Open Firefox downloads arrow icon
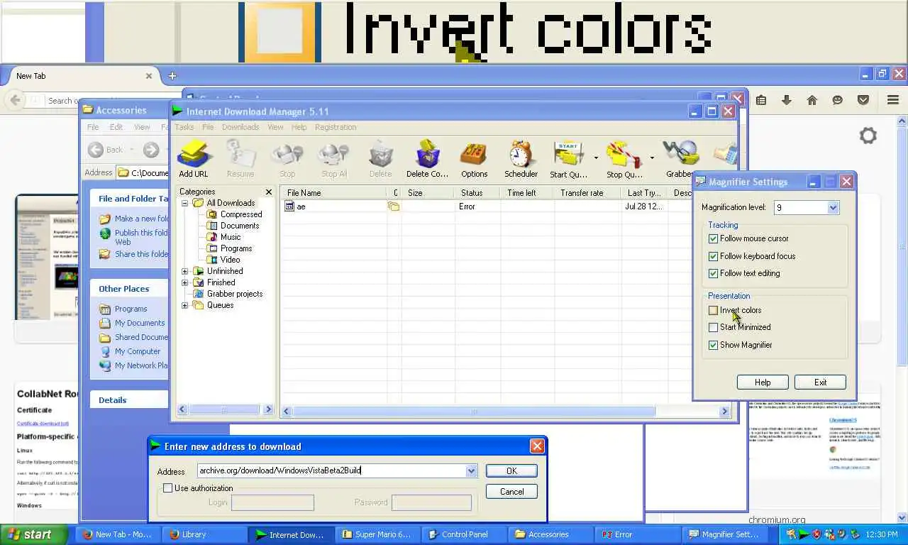Screen dimensions: 908x545 click(x=787, y=100)
